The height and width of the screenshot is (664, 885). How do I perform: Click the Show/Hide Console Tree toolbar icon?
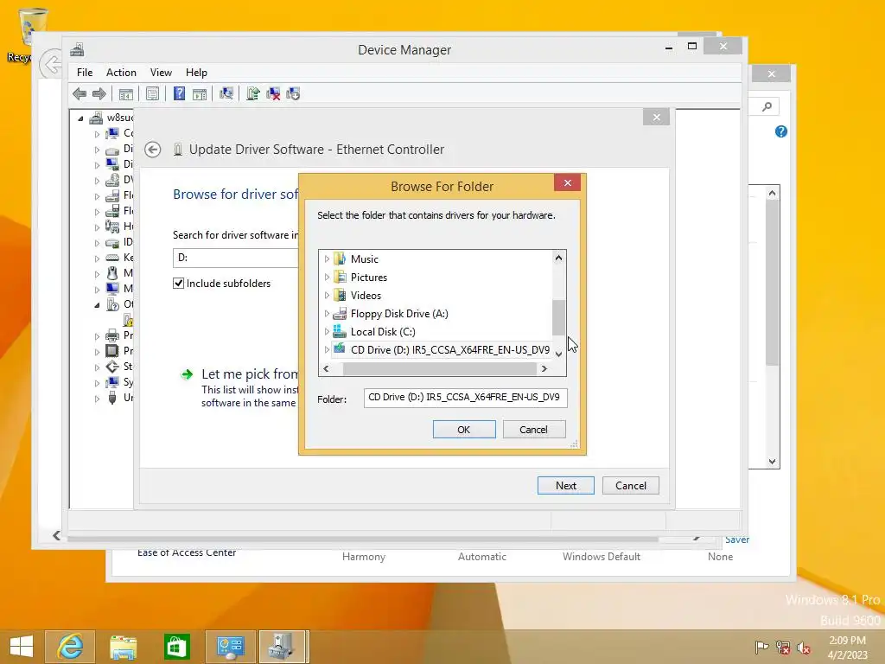[x=126, y=93]
